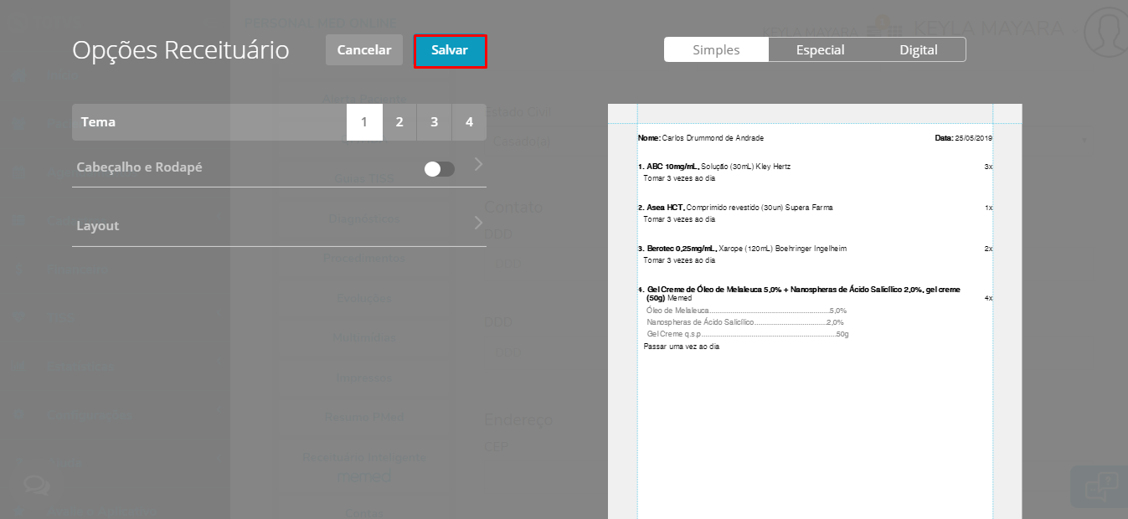Switch to the Digital tab
This screenshot has height=519, width=1128.
pyautogui.click(x=919, y=50)
